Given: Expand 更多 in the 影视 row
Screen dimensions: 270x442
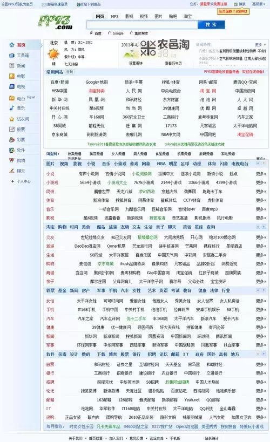Looking at the screenshot, I should tap(261, 218).
